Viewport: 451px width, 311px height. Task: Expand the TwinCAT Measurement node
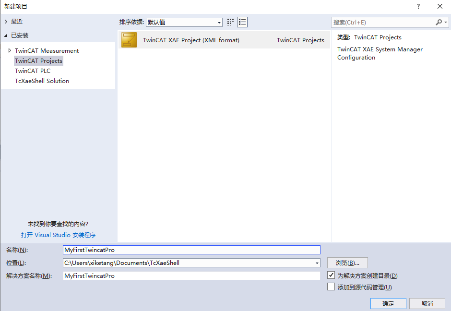10,51
